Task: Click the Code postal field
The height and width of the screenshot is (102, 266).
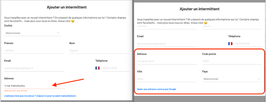Action: pos(232,61)
